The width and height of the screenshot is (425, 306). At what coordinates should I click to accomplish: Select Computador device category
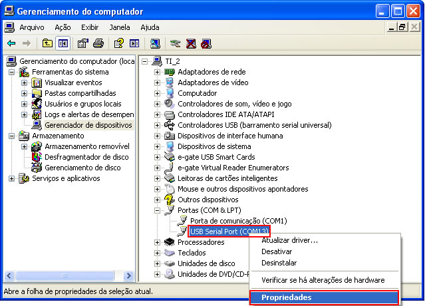198,93
